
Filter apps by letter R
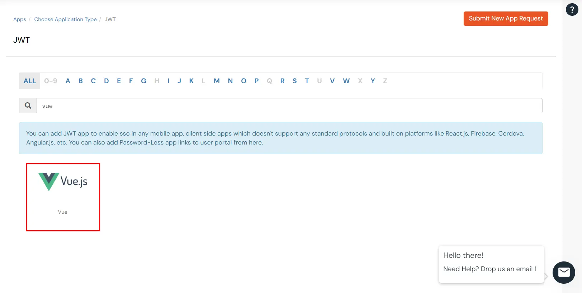[x=283, y=81]
